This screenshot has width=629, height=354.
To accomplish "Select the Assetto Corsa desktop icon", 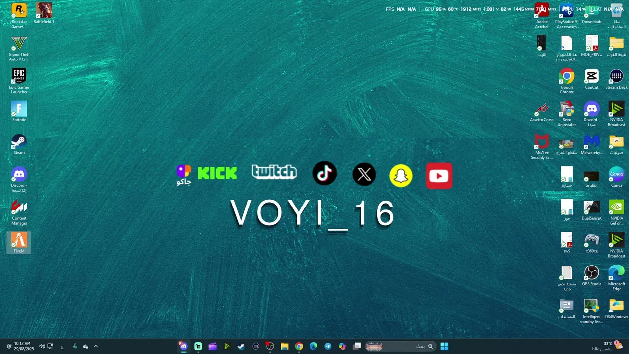I will [x=542, y=112].
